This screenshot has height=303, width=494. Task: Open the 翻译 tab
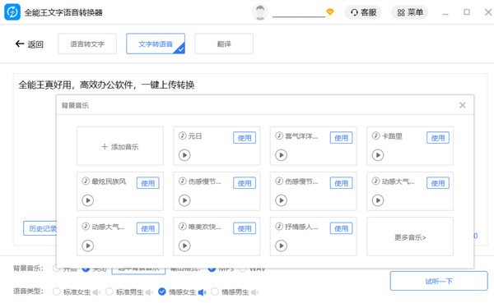[224, 44]
